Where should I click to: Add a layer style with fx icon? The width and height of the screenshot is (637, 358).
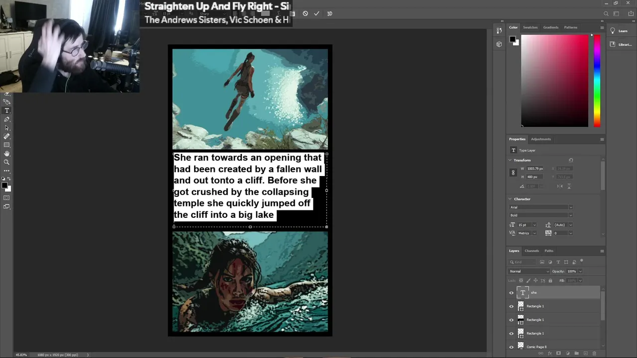pos(550,353)
